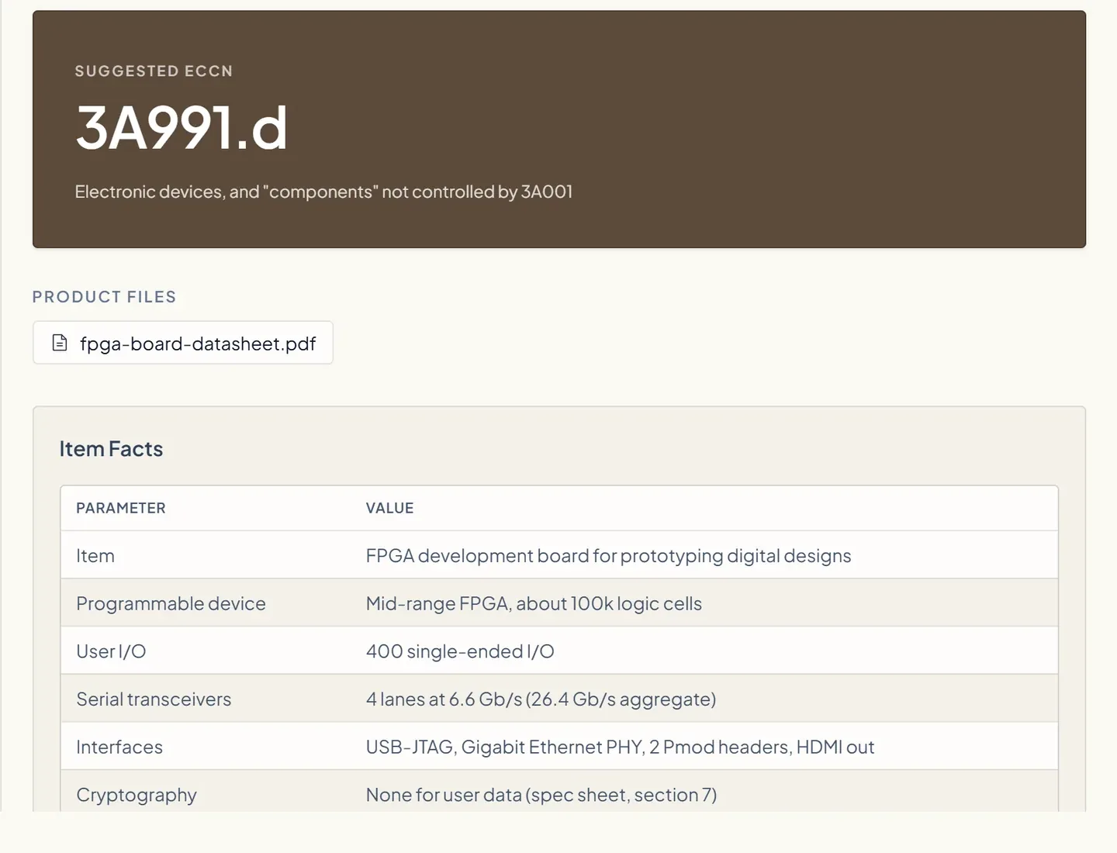Select 'FPGA development board for prototyping digital designs'
Viewport: 1117px width, 853px height.
[x=608, y=556]
